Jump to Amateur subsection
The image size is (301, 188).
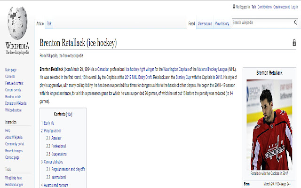pyautogui.click(x=56, y=138)
